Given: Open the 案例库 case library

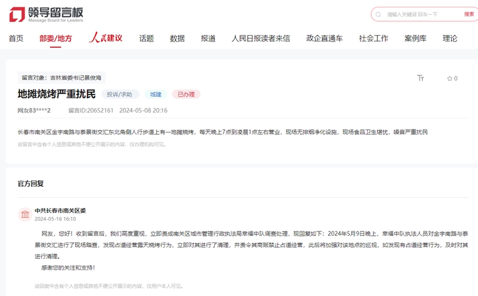Looking at the screenshot, I should click(415, 38).
